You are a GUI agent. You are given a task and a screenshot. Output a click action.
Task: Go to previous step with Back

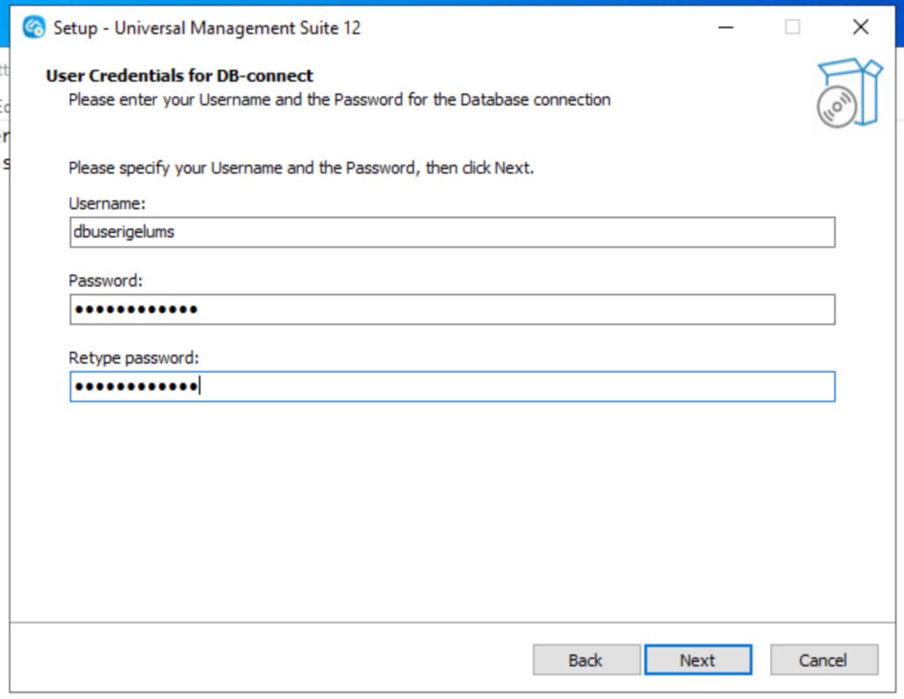586,660
